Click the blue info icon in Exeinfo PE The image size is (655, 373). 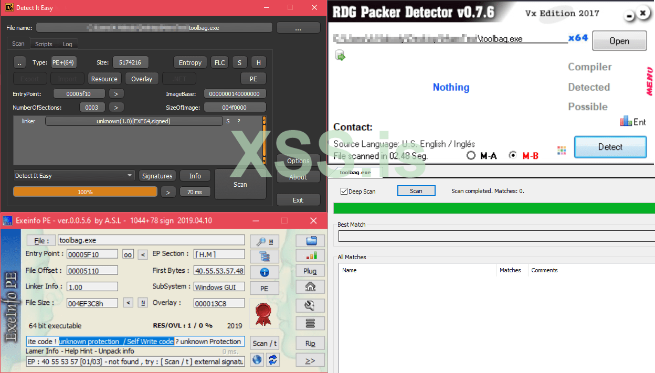pos(265,272)
